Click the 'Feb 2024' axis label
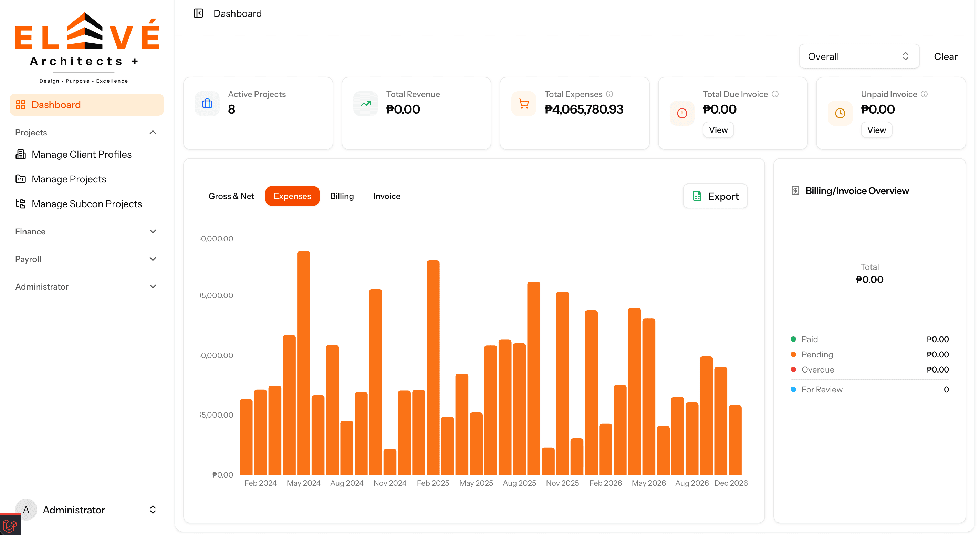The width and height of the screenshot is (980, 535). click(x=260, y=483)
